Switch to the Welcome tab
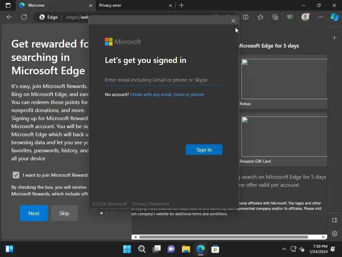 pos(55,5)
